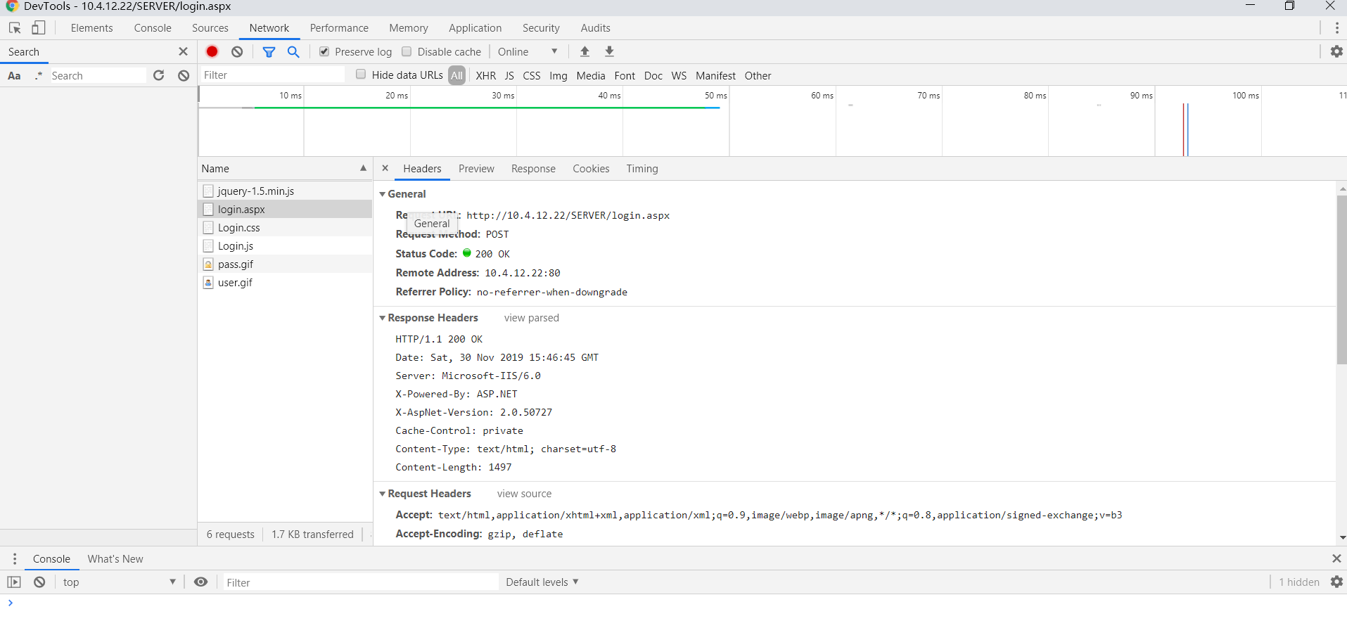Open the Cookies tab of request
The height and width of the screenshot is (621, 1347).
[x=591, y=169]
